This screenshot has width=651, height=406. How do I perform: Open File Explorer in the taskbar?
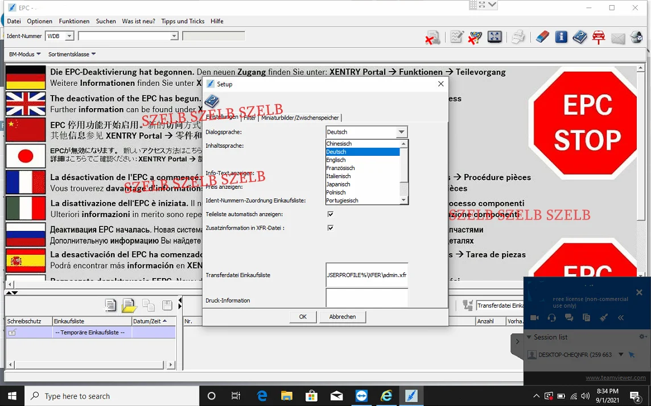coord(286,396)
